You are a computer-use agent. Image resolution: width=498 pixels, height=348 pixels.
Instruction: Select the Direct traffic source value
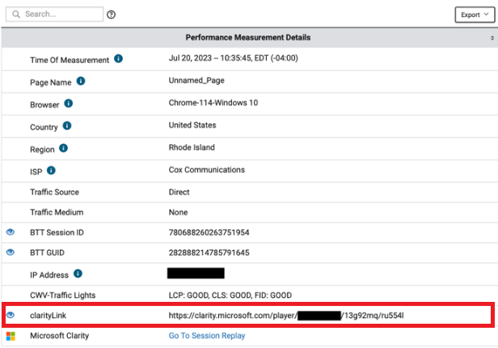tap(179, 192)
